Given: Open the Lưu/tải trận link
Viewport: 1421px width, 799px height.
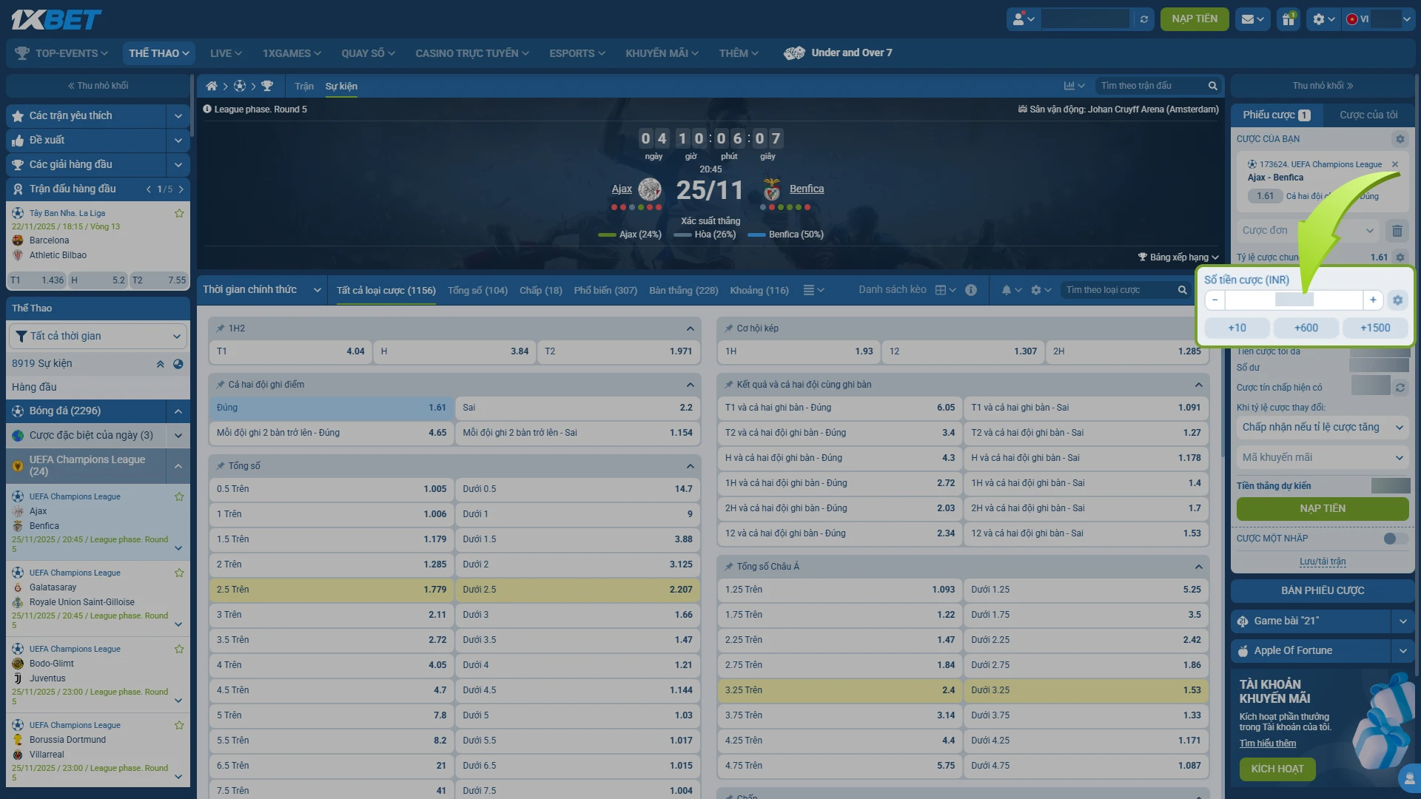Looking at the screenshot, I should [1323, 562].
